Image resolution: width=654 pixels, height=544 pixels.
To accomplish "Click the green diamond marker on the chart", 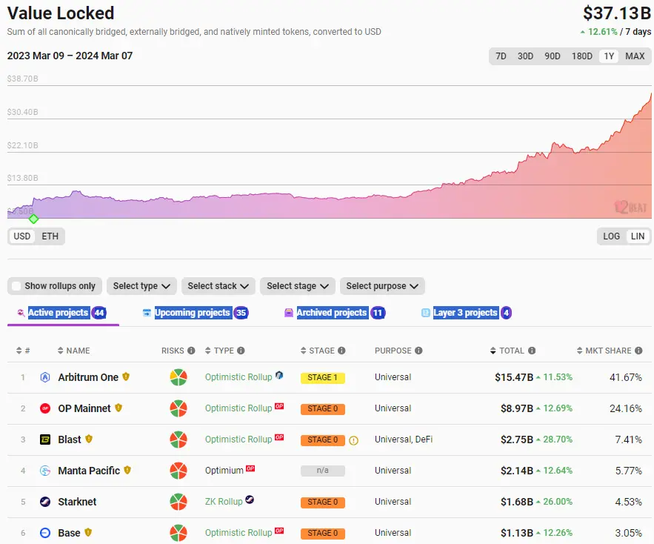I will (x=33, y=219).
